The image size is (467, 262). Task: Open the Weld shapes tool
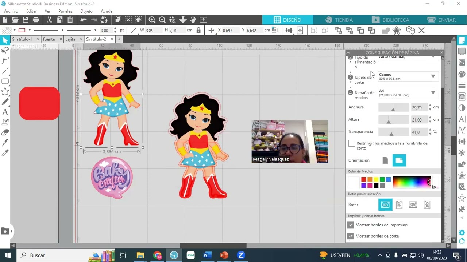(386, 31)
